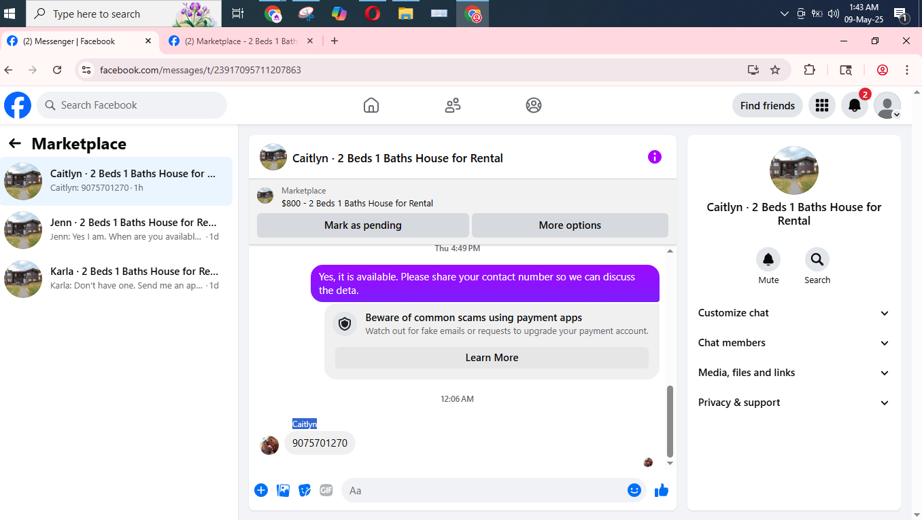
Task: Click the highlighted Caitlyn sender name
Action: pos(305,424)
